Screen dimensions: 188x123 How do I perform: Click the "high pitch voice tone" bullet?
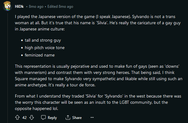click(x=45, y=48)
